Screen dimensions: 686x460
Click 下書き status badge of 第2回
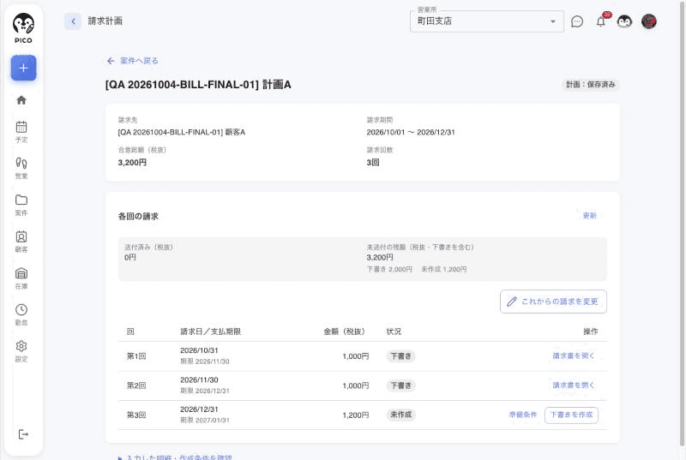(400, 385)
